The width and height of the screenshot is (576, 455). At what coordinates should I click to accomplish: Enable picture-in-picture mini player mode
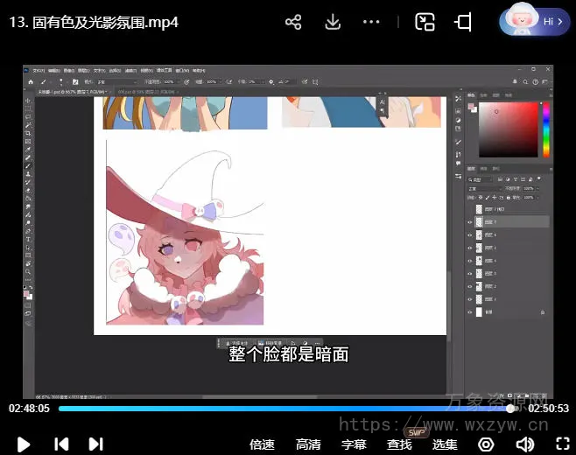point(425,22)
